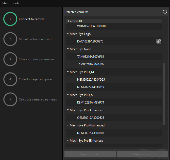Select camera NEM20225A403YD25

point(114,79)
